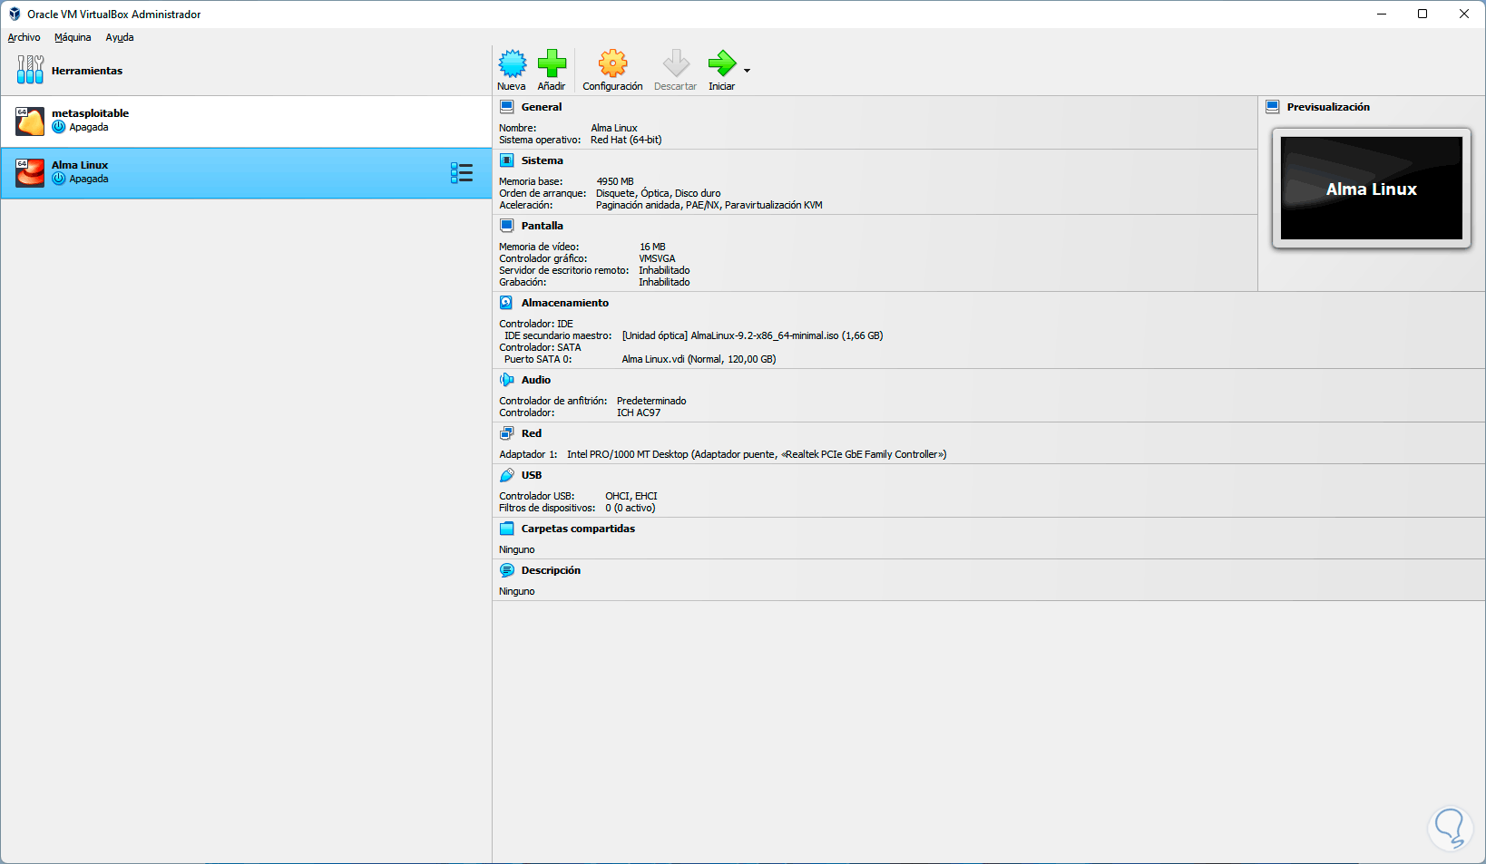Open the USB settings header link
The image size is (1486, 864).
532,475
